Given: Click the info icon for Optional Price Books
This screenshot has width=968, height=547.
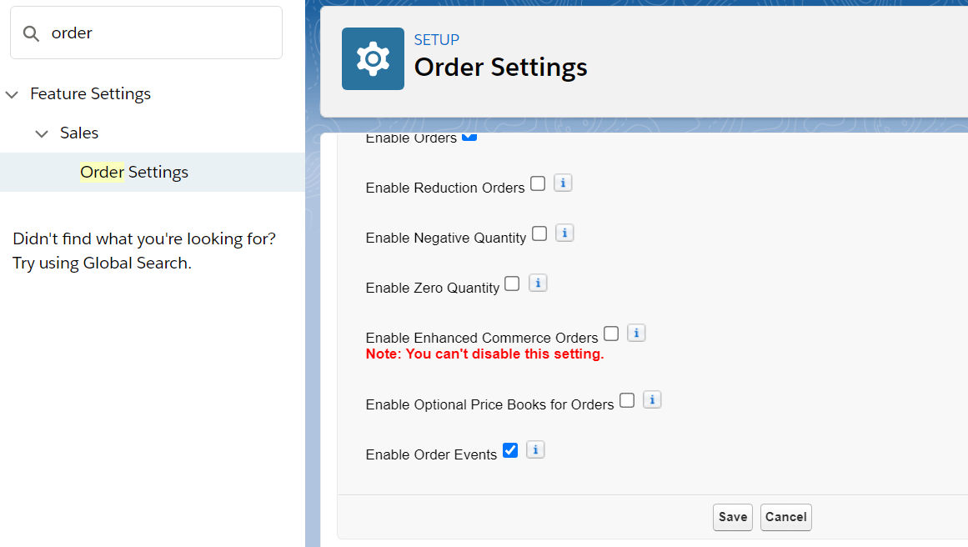Looking at the screenshot, I should (x=652, y=399).
